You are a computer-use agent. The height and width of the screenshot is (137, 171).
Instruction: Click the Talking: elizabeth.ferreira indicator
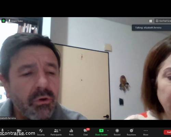coord(152,28)
